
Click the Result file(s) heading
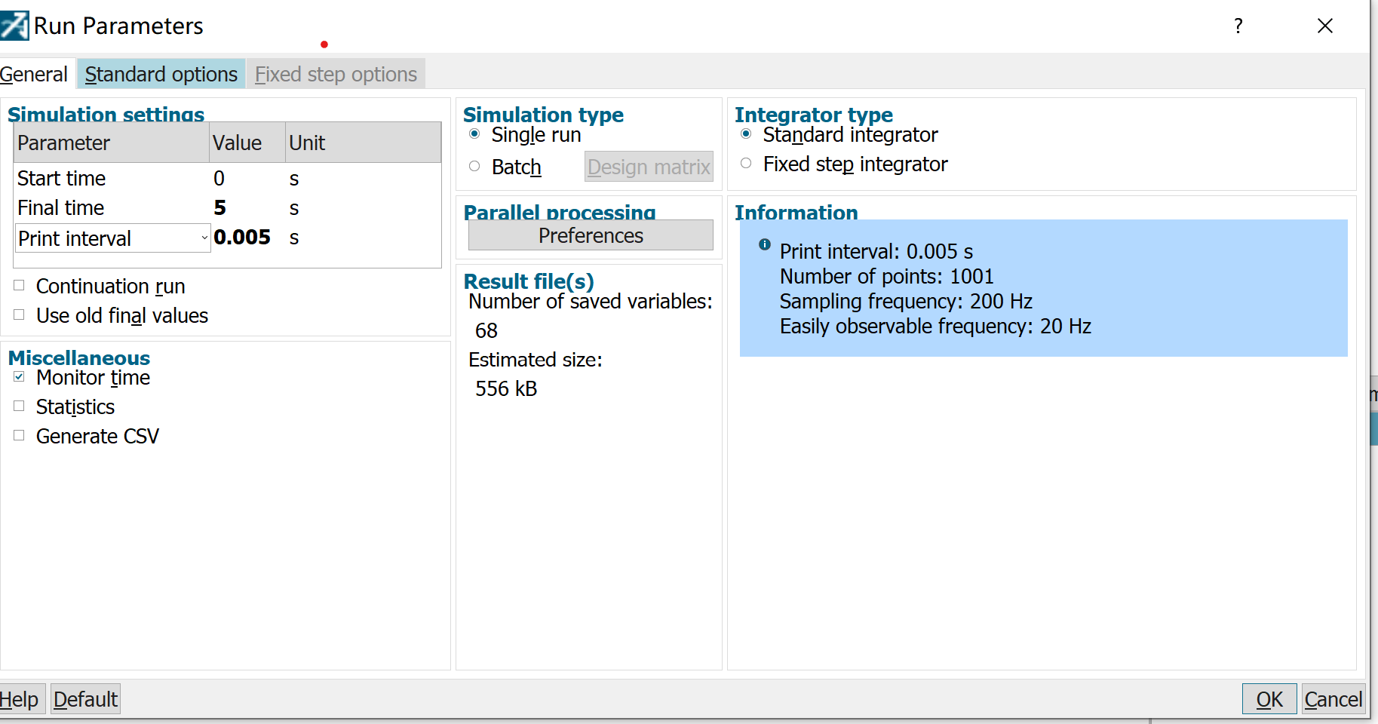click(x=529, y=281)
